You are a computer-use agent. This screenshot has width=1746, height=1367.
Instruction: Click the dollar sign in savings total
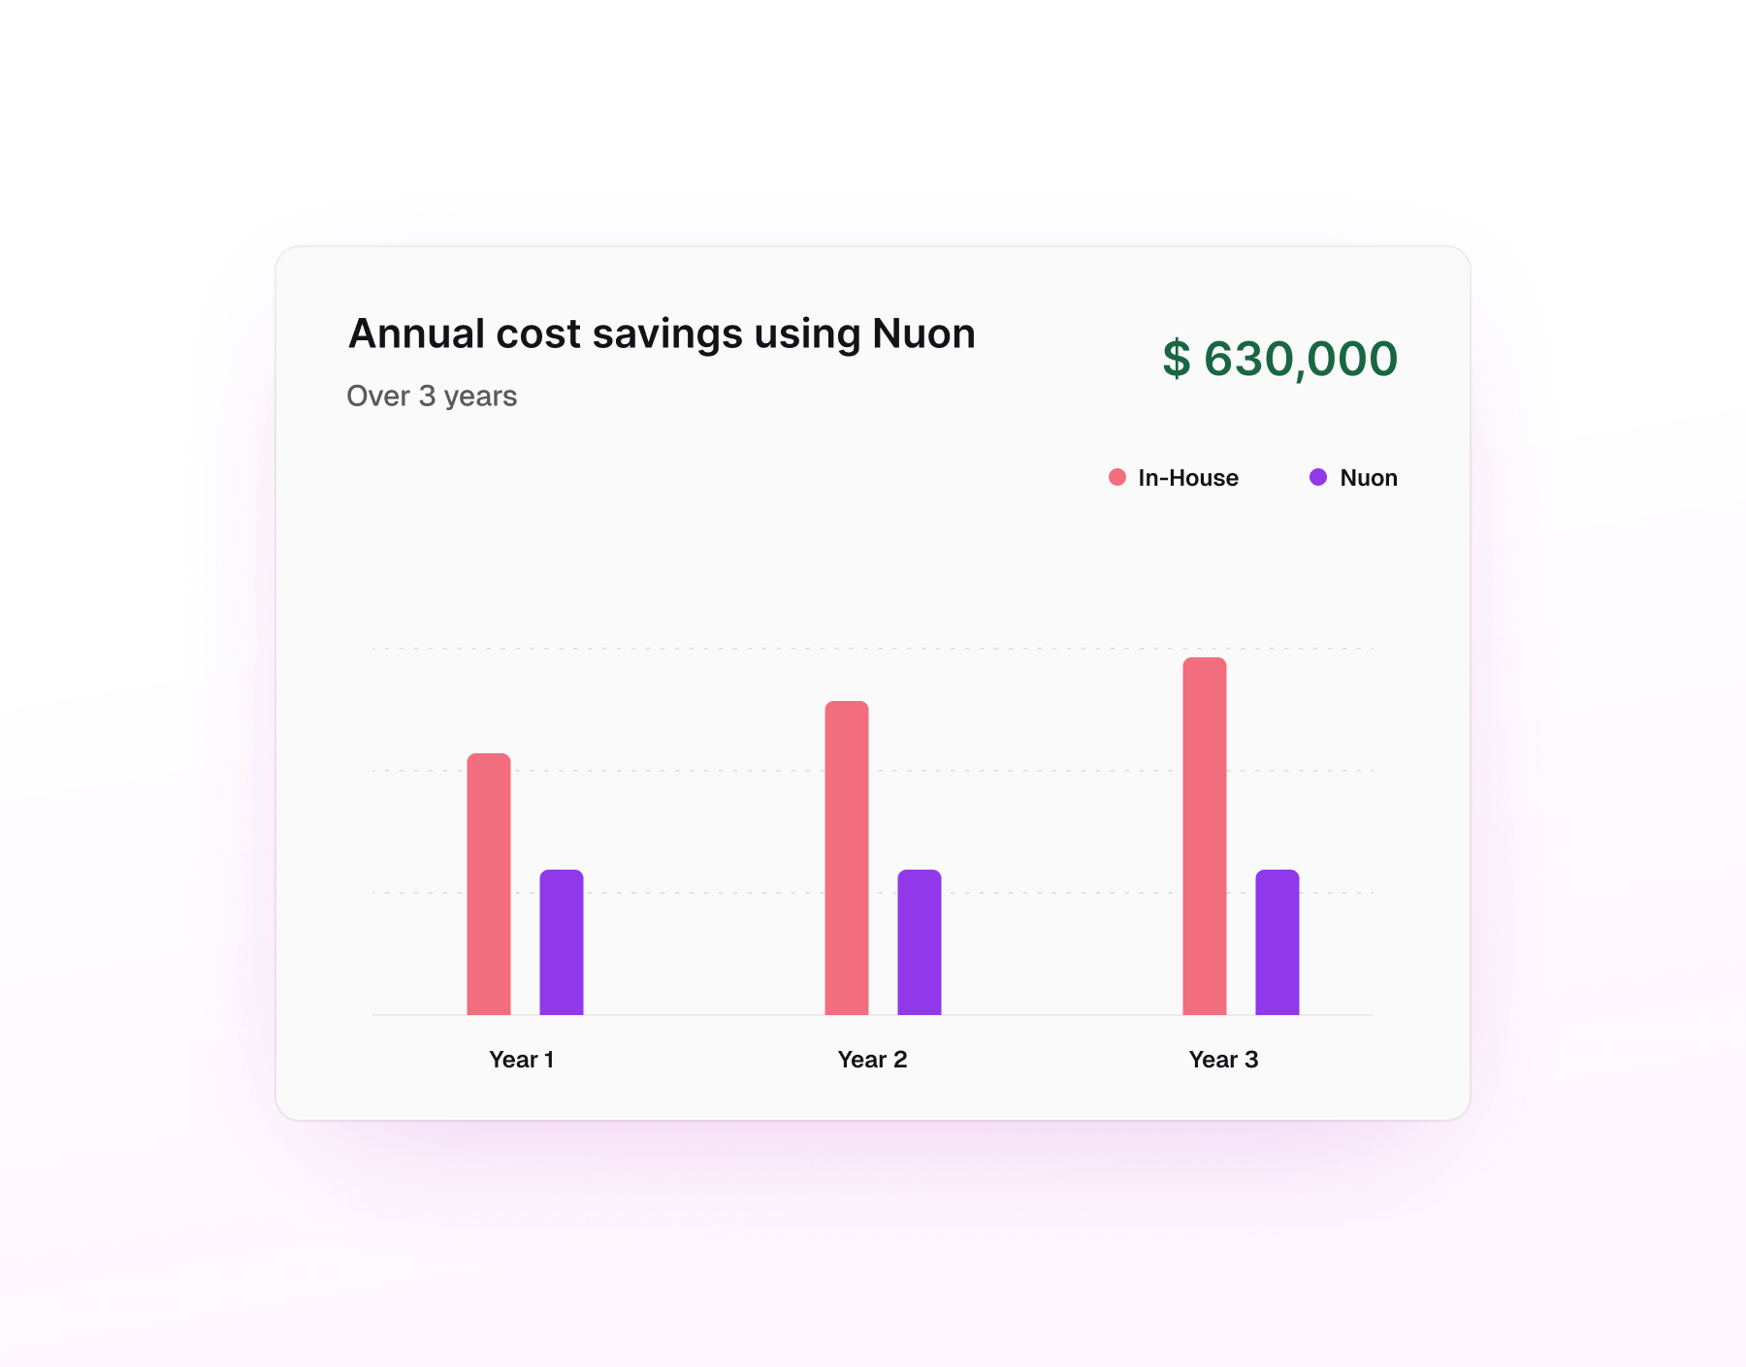(x=1177, y=359)
